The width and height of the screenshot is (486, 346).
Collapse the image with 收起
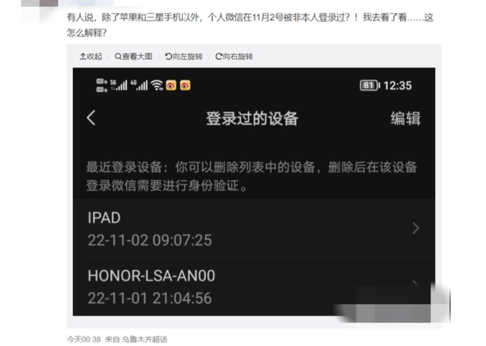click(x=91, y=57)
